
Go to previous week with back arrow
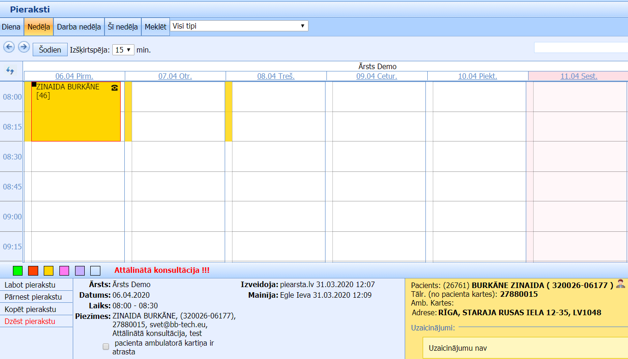9,47
